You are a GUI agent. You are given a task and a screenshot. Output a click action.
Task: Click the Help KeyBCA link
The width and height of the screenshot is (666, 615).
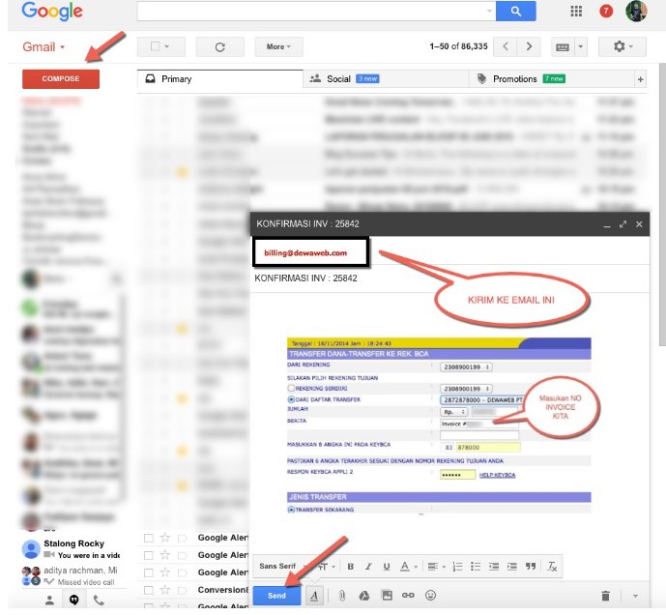click(497, 475)
